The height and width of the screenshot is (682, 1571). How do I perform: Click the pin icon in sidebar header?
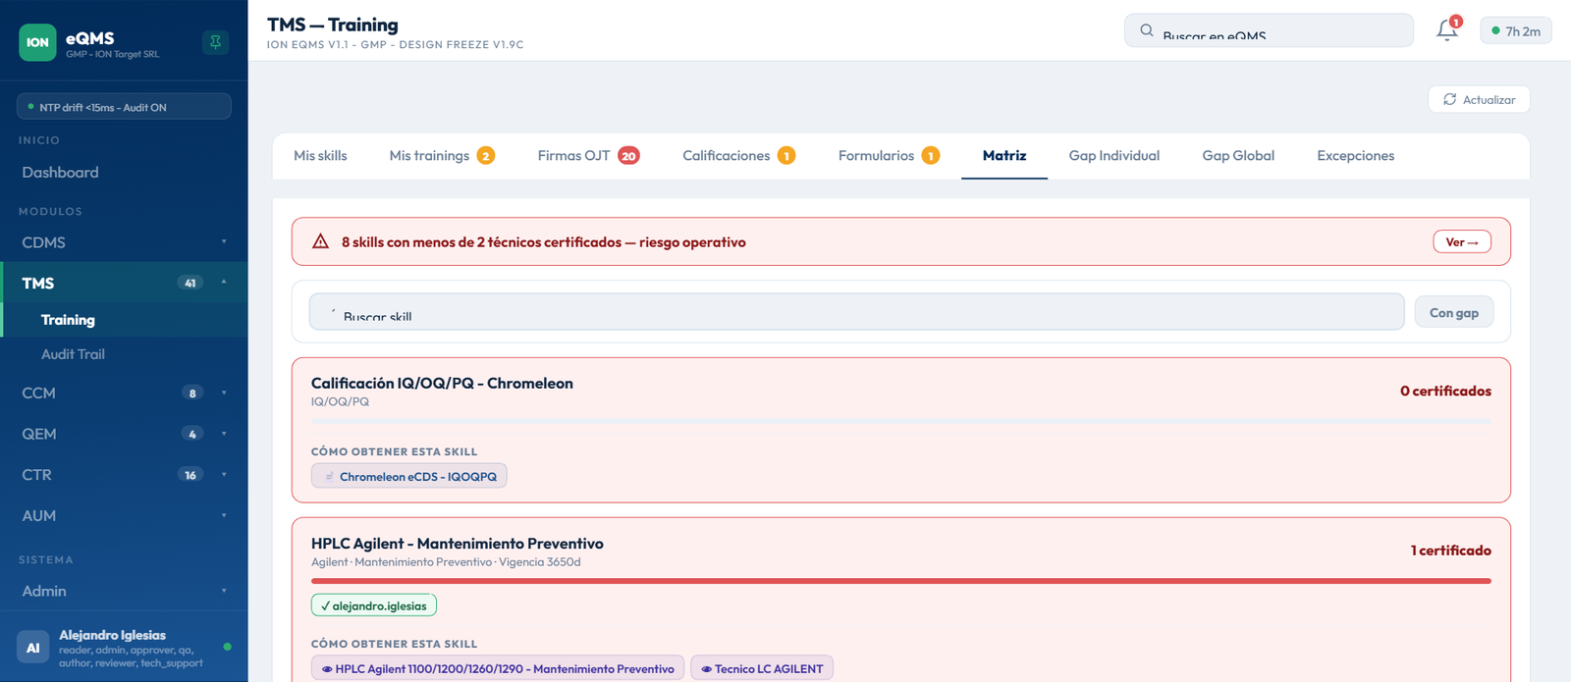(215, 42)
